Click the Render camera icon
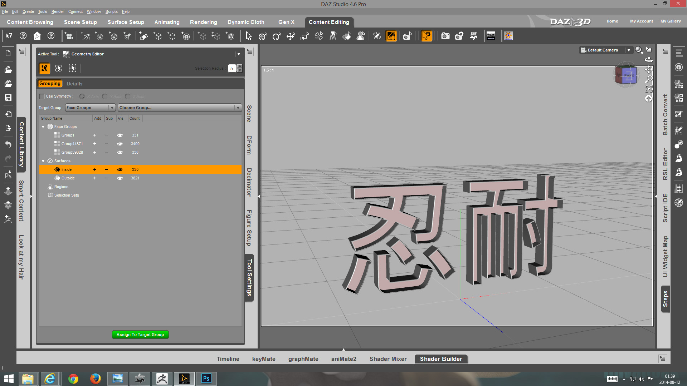Screen dimensions: 687x386 [x=445, y=36]
